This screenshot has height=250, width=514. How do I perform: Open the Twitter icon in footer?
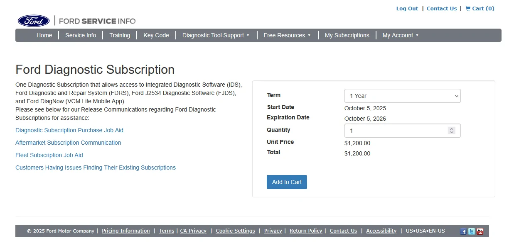[x=472, y=231]
